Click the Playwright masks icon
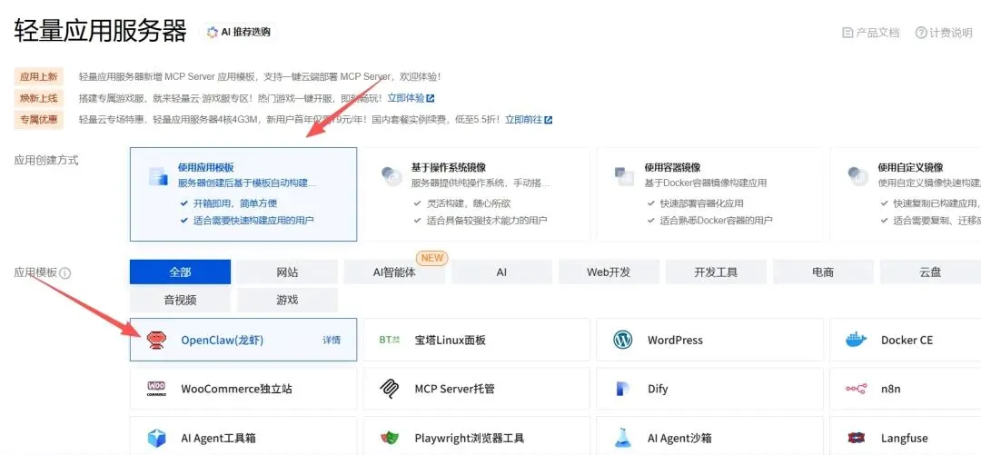The image size is (981, 455). pyautogui.click(x=390, y=438)
